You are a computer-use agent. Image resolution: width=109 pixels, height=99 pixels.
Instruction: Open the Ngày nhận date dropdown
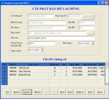click(42, 50)
